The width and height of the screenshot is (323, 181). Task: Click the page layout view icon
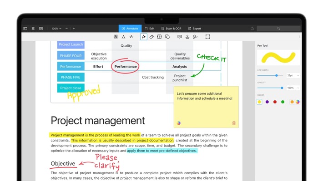point(41,29)
